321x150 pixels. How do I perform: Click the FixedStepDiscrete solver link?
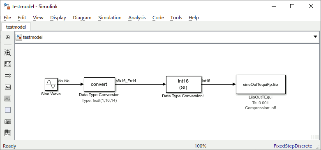point(293,146)
